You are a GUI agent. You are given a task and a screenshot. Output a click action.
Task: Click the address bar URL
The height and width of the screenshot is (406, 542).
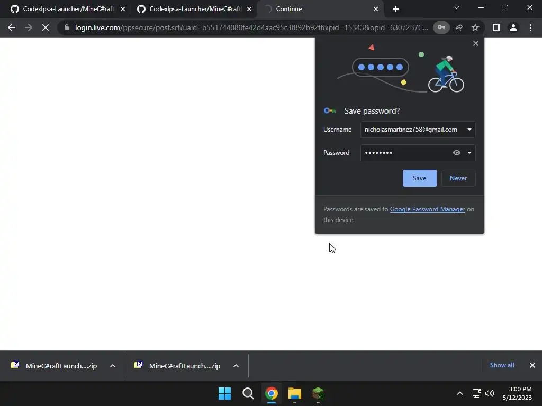(x=251, y=27)
